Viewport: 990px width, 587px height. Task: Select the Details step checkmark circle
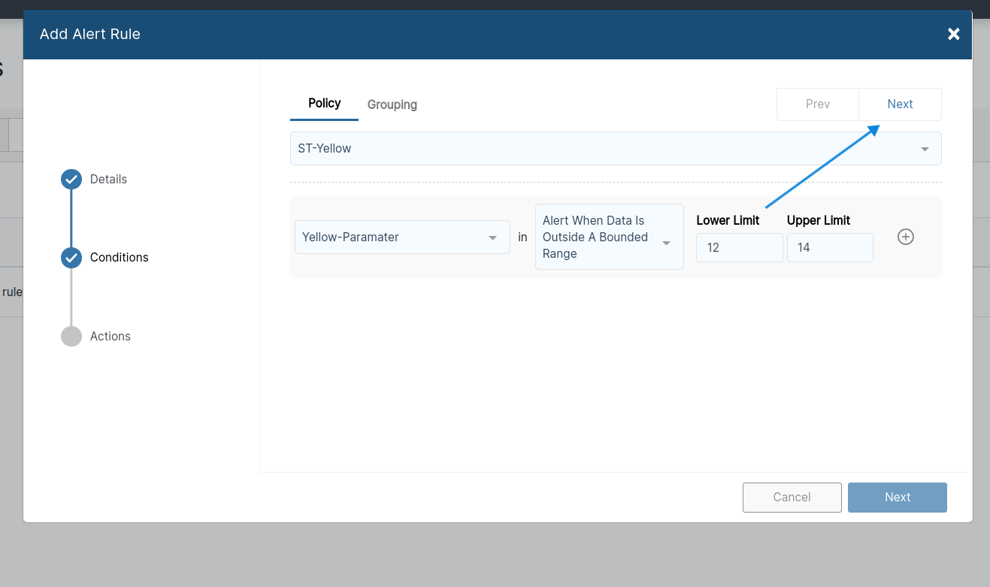[x=71, y=179]
